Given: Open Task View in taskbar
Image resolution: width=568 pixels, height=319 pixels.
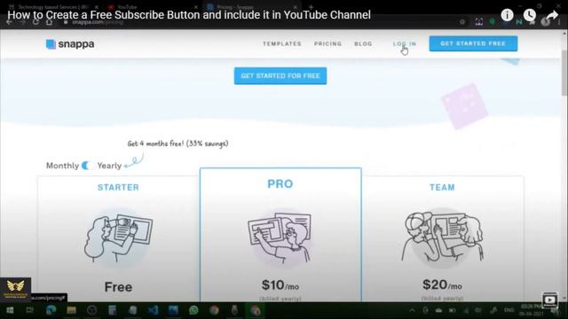Looking at the screenshot, I should 29,310.
